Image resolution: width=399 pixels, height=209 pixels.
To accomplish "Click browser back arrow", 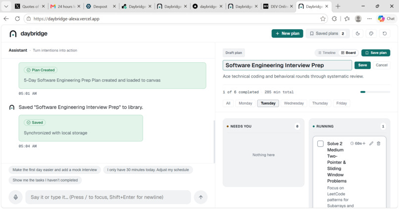I will pyautogui.click(x=6, y=19).
